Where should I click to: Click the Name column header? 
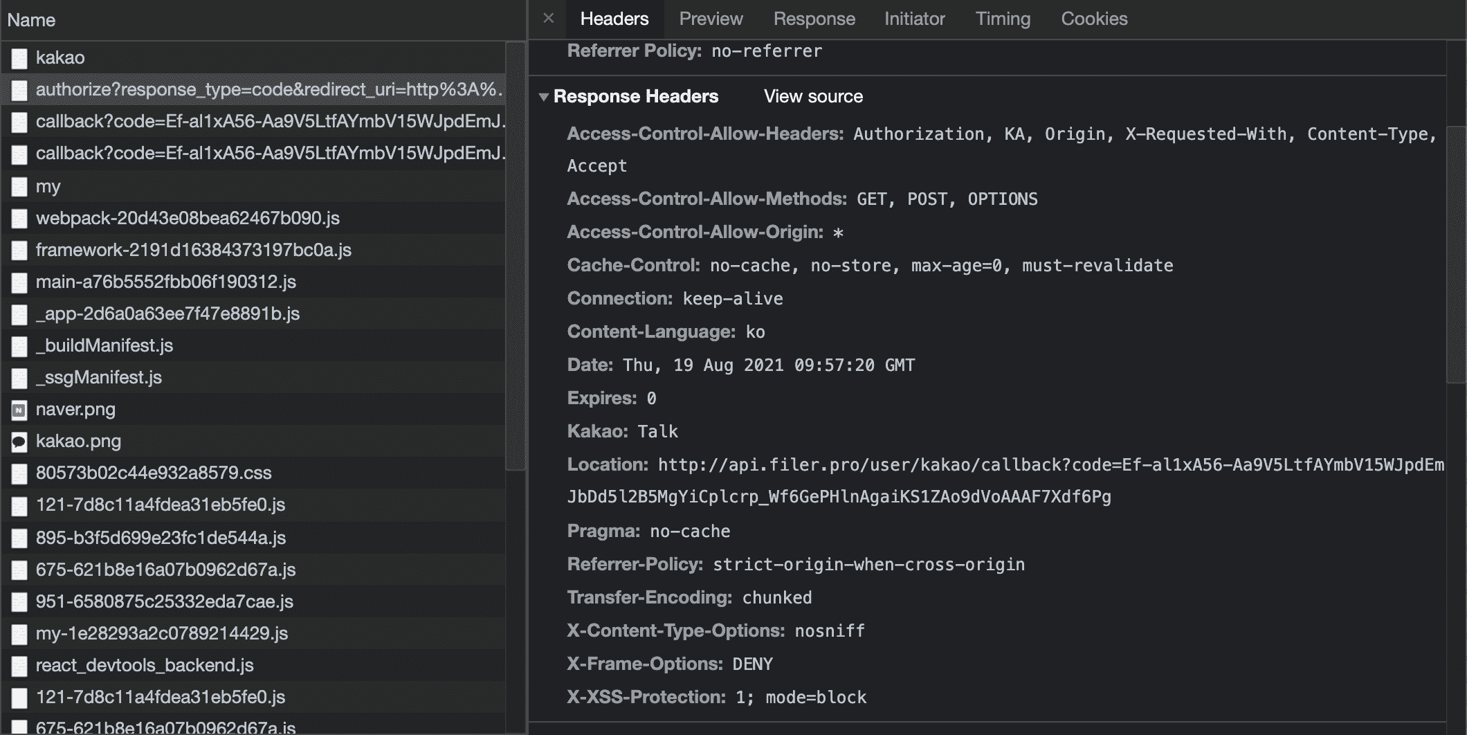(x=31, y=20)
